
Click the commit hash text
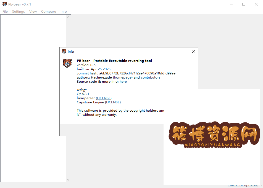126,73
